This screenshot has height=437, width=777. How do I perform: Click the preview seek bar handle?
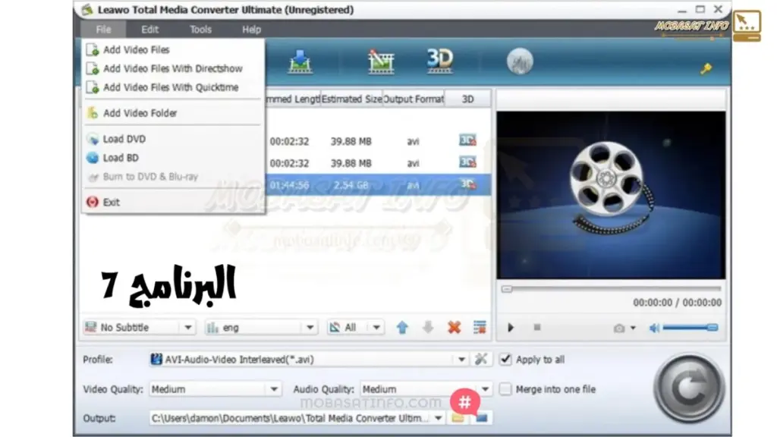(506, 289)
